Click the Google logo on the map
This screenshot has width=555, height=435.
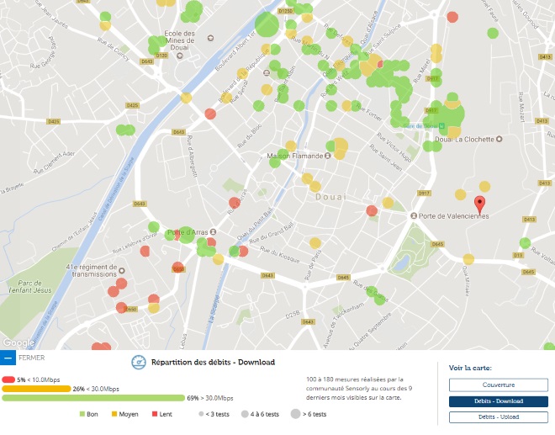point(18,342)
